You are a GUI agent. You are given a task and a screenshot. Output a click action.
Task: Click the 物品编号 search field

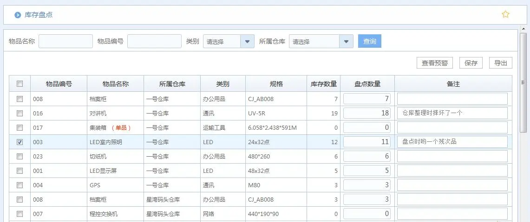[154, 41]
